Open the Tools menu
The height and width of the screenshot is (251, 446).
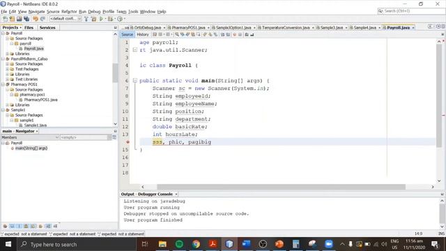(133, 12)
